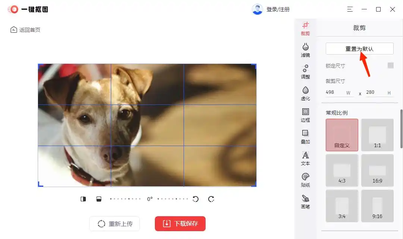Open the 画笔 brush tool
Screen dimensions: 403x239
point(305,201)
